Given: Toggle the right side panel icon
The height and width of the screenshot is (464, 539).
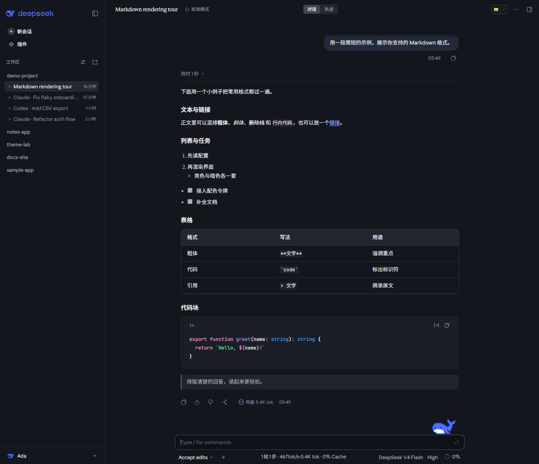Looking at the screenshot, I should click(x=529, y=9).
